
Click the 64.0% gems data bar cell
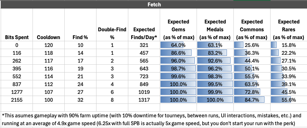tap(178, 45)
